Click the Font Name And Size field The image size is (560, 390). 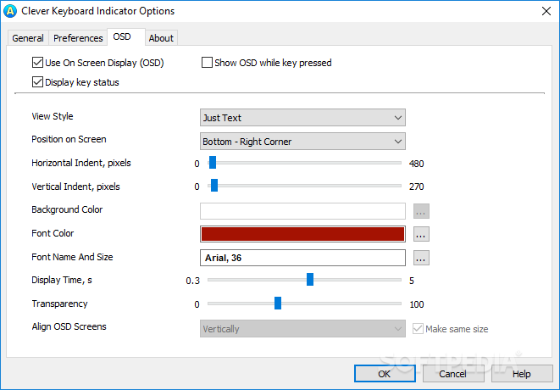point(302,258)
